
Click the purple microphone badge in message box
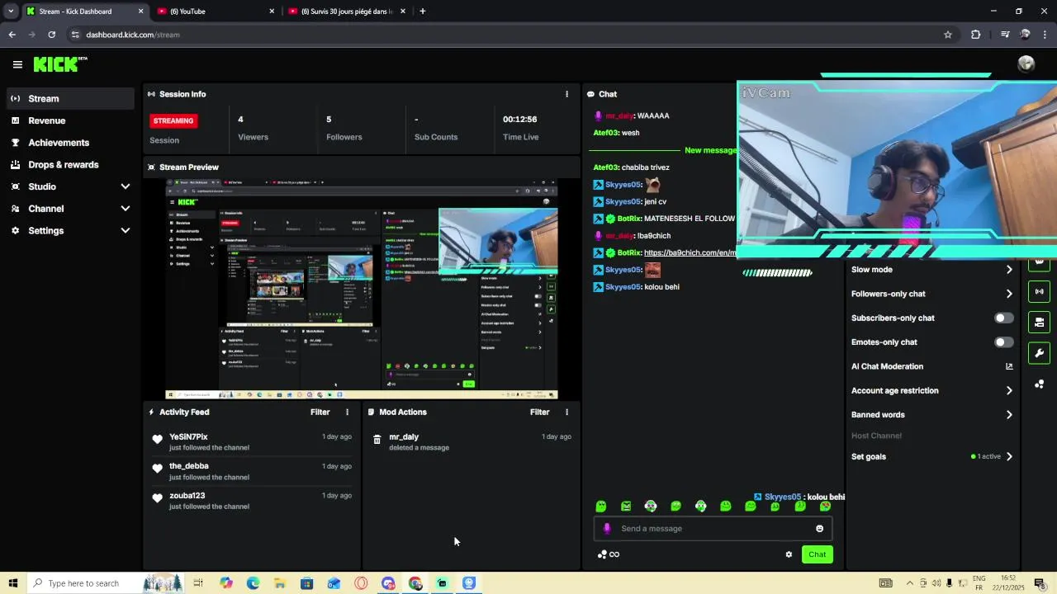click(x=607, y=529)
